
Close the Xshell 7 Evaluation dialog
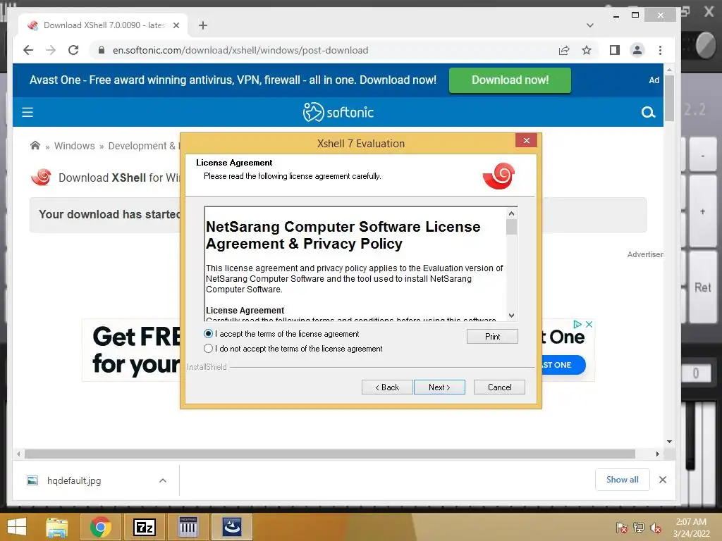[526, 140]
